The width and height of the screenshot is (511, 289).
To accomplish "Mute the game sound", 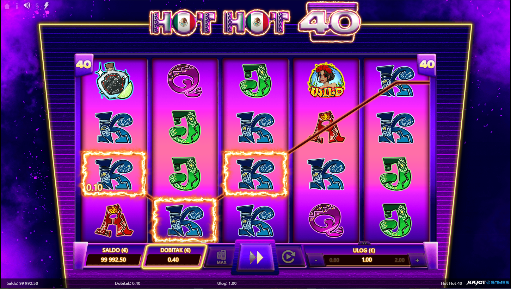I will tap(27, 6).
